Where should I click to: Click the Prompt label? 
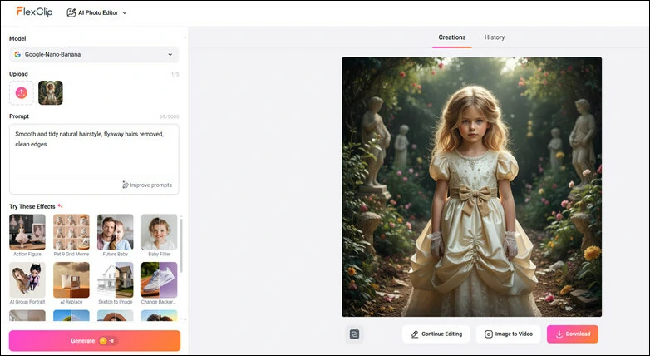point(19,116)
